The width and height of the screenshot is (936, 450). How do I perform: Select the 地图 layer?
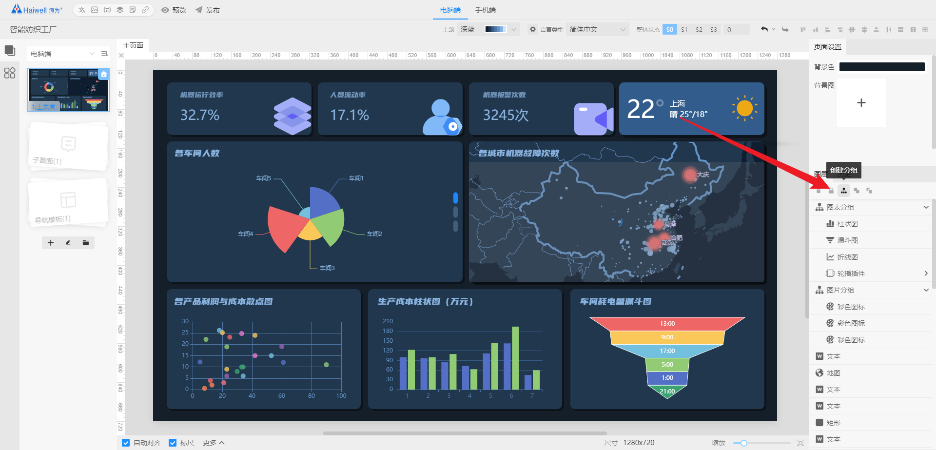[871, 373]
